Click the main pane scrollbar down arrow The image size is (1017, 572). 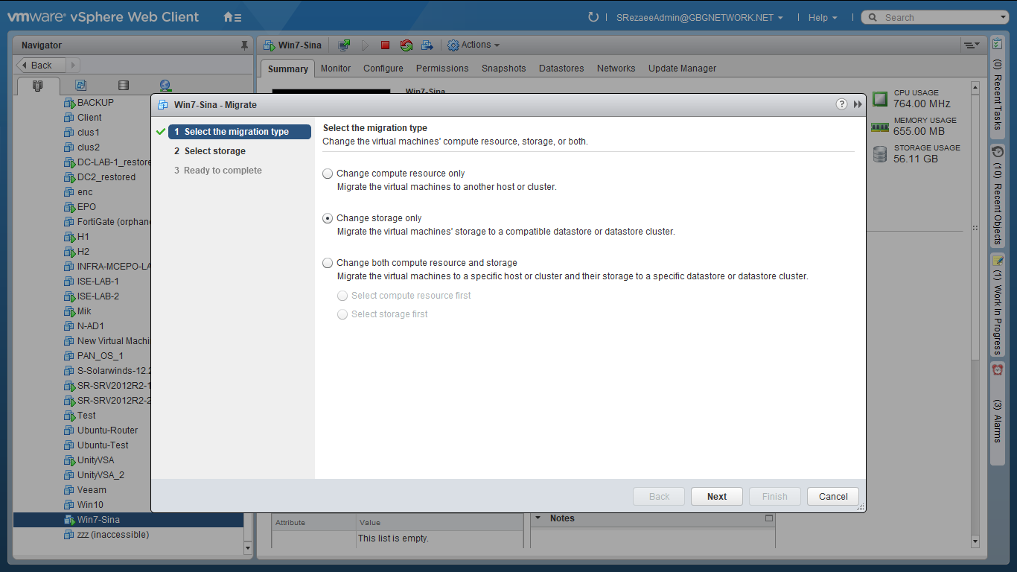click(x=975, y=541)
